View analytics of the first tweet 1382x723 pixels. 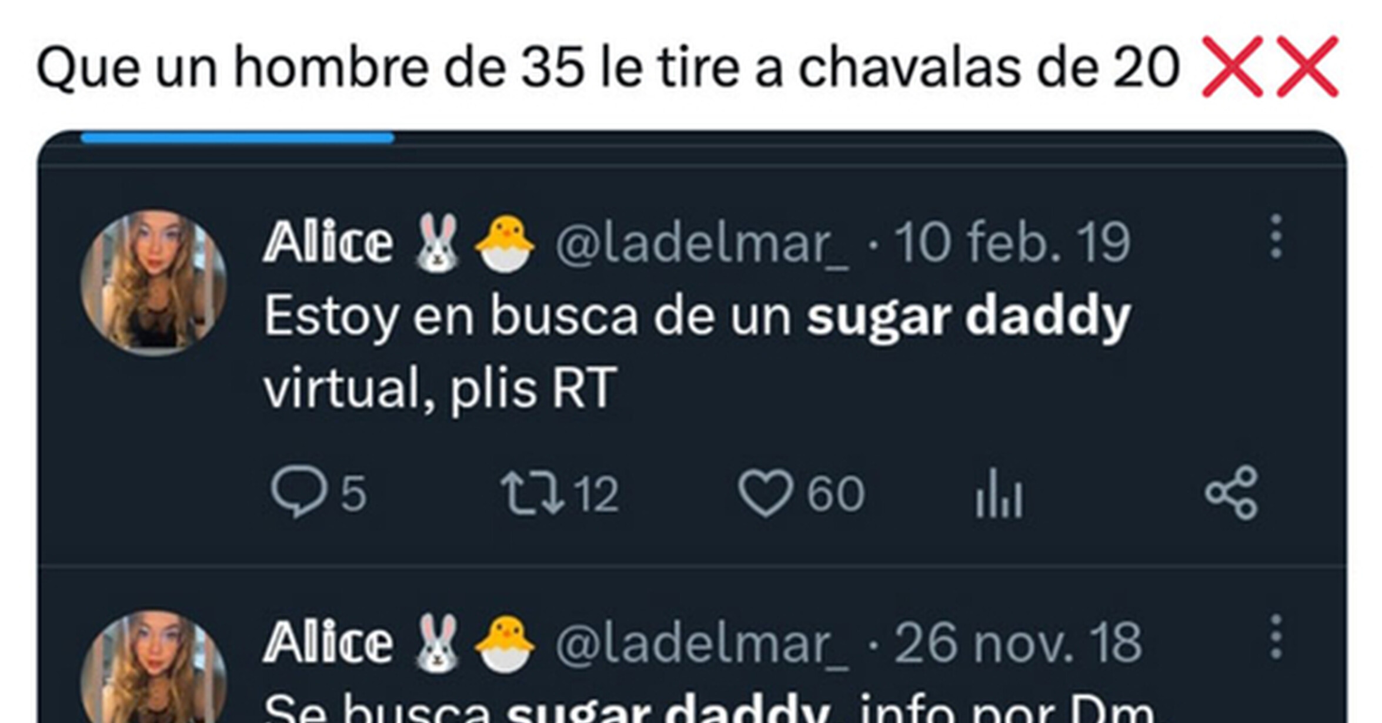click(x=999, y=493)
